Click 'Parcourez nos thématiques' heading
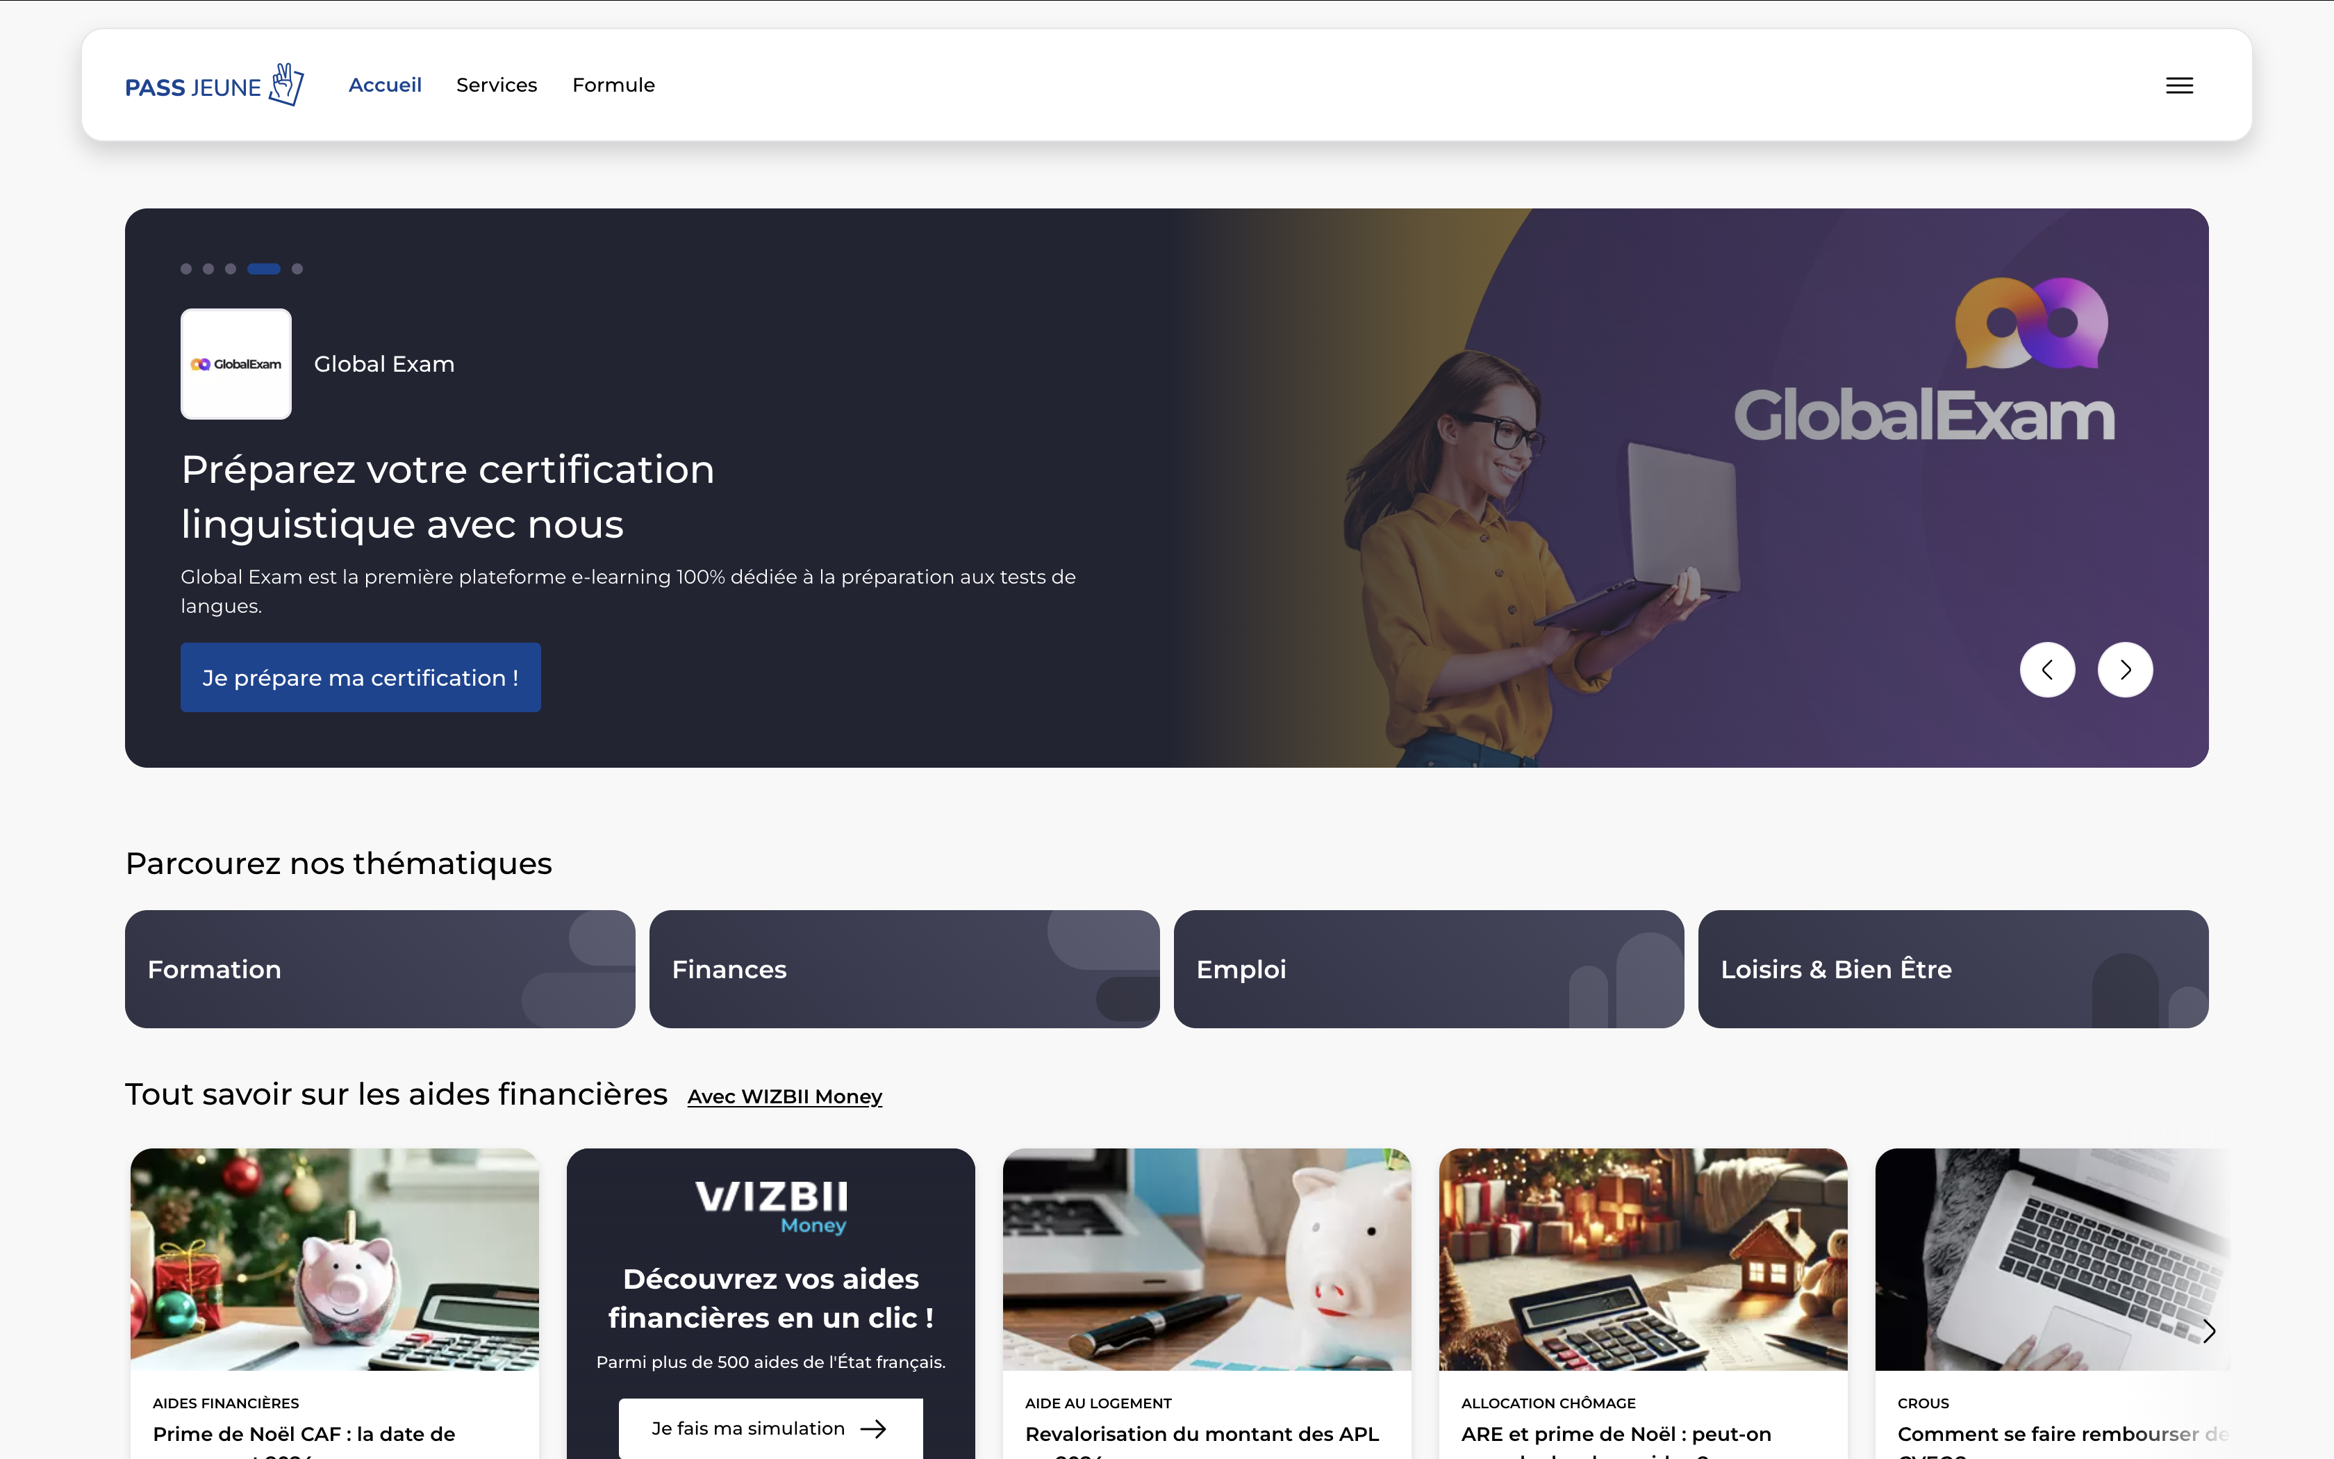Image resolution: width=2334 pixels, height=1459 pixels. 338,863
